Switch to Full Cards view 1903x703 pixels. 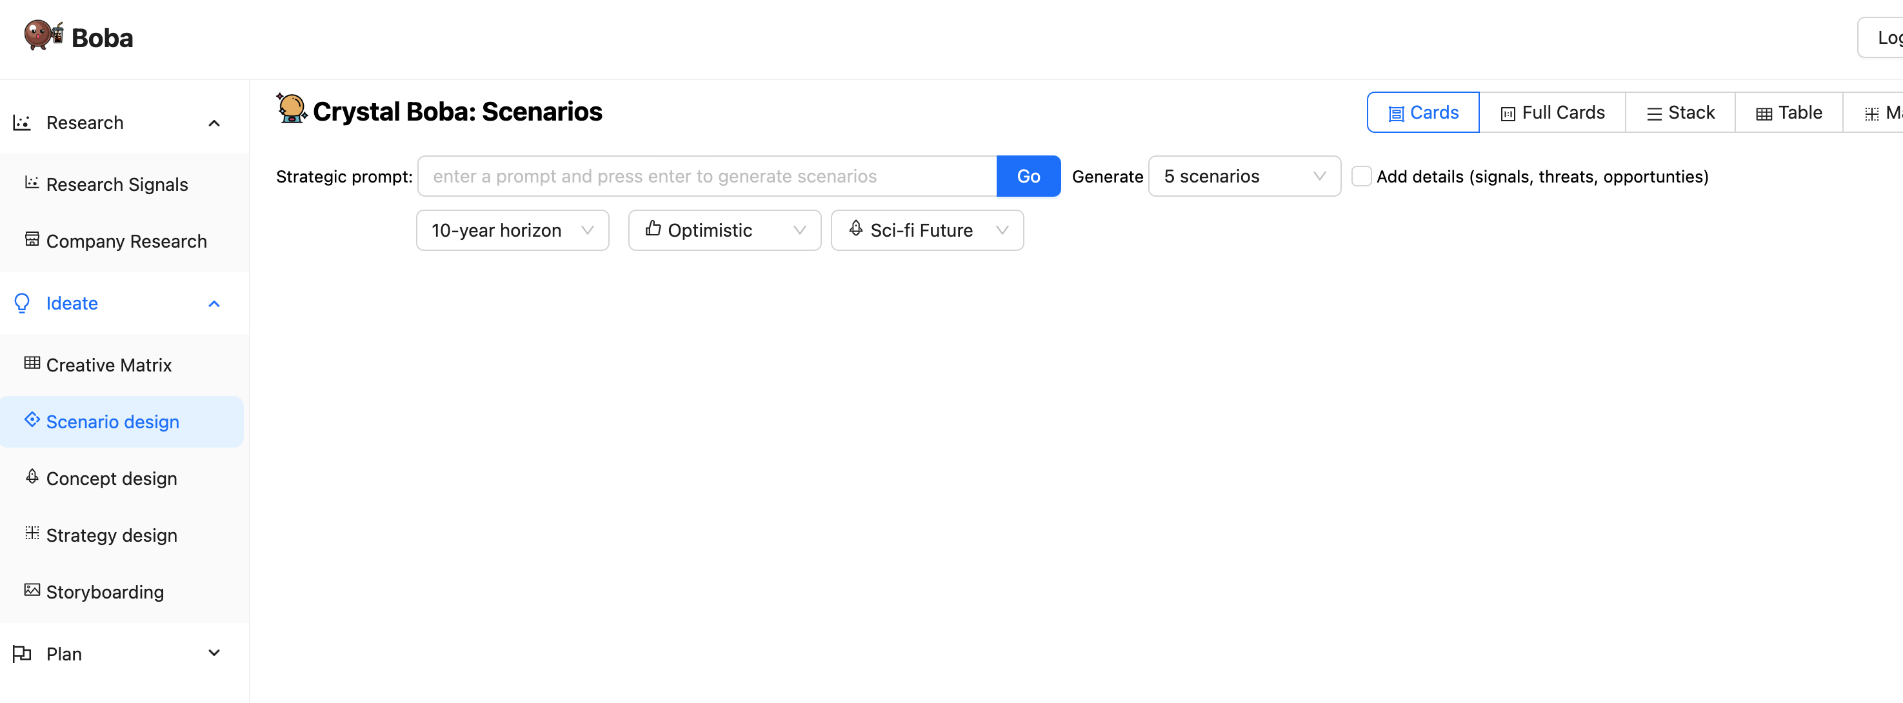1552,113
